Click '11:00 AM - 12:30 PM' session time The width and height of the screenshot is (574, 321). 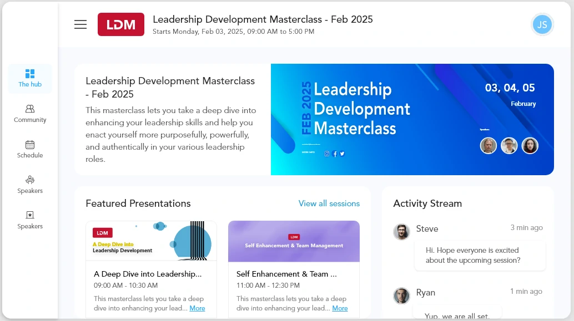[268, 285]
